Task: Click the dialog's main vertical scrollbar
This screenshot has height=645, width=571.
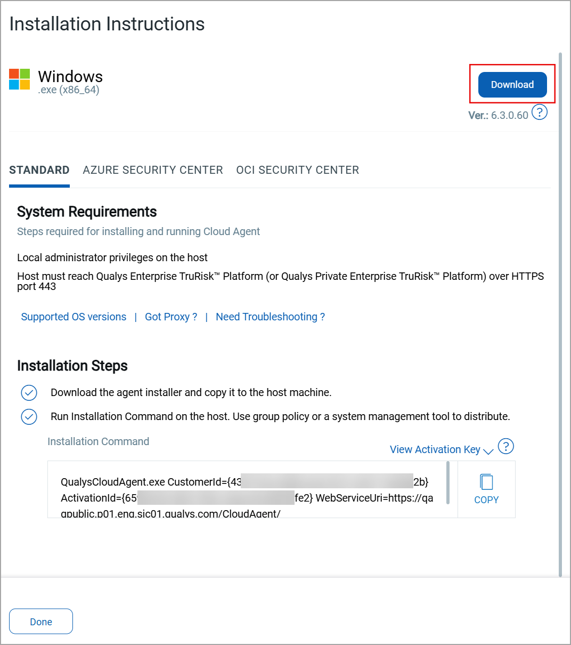Action: click(560, 315)
